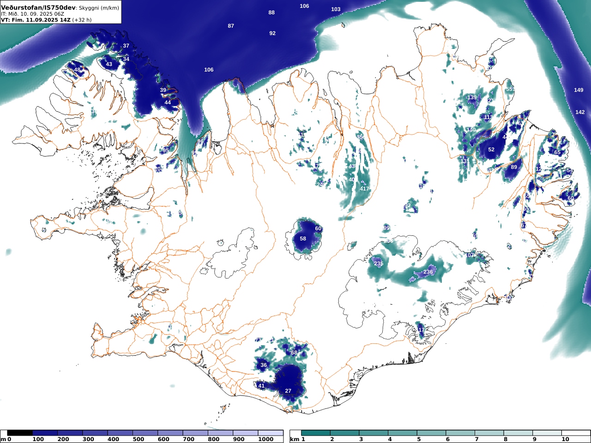The width and height of the screenshot is (591, 443).
Task: Click the dark teal 1–2 km legend swatch
Action: pos(316,433)
